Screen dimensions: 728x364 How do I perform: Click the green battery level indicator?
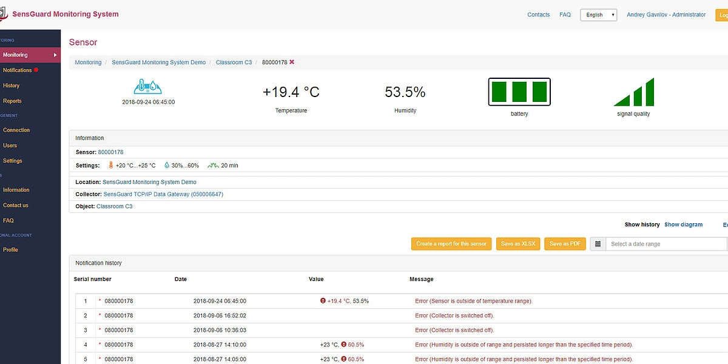[x=519, y=92]
